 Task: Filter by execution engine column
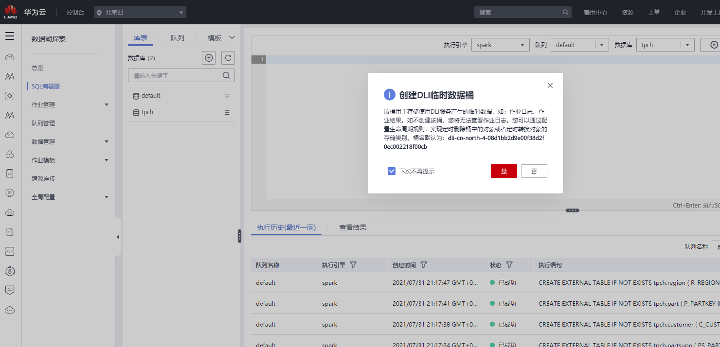354,265
